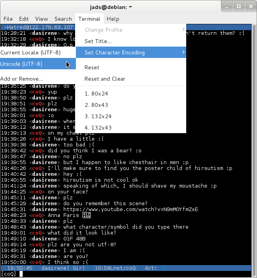Select Reset and Clear option

pos(131,79)
